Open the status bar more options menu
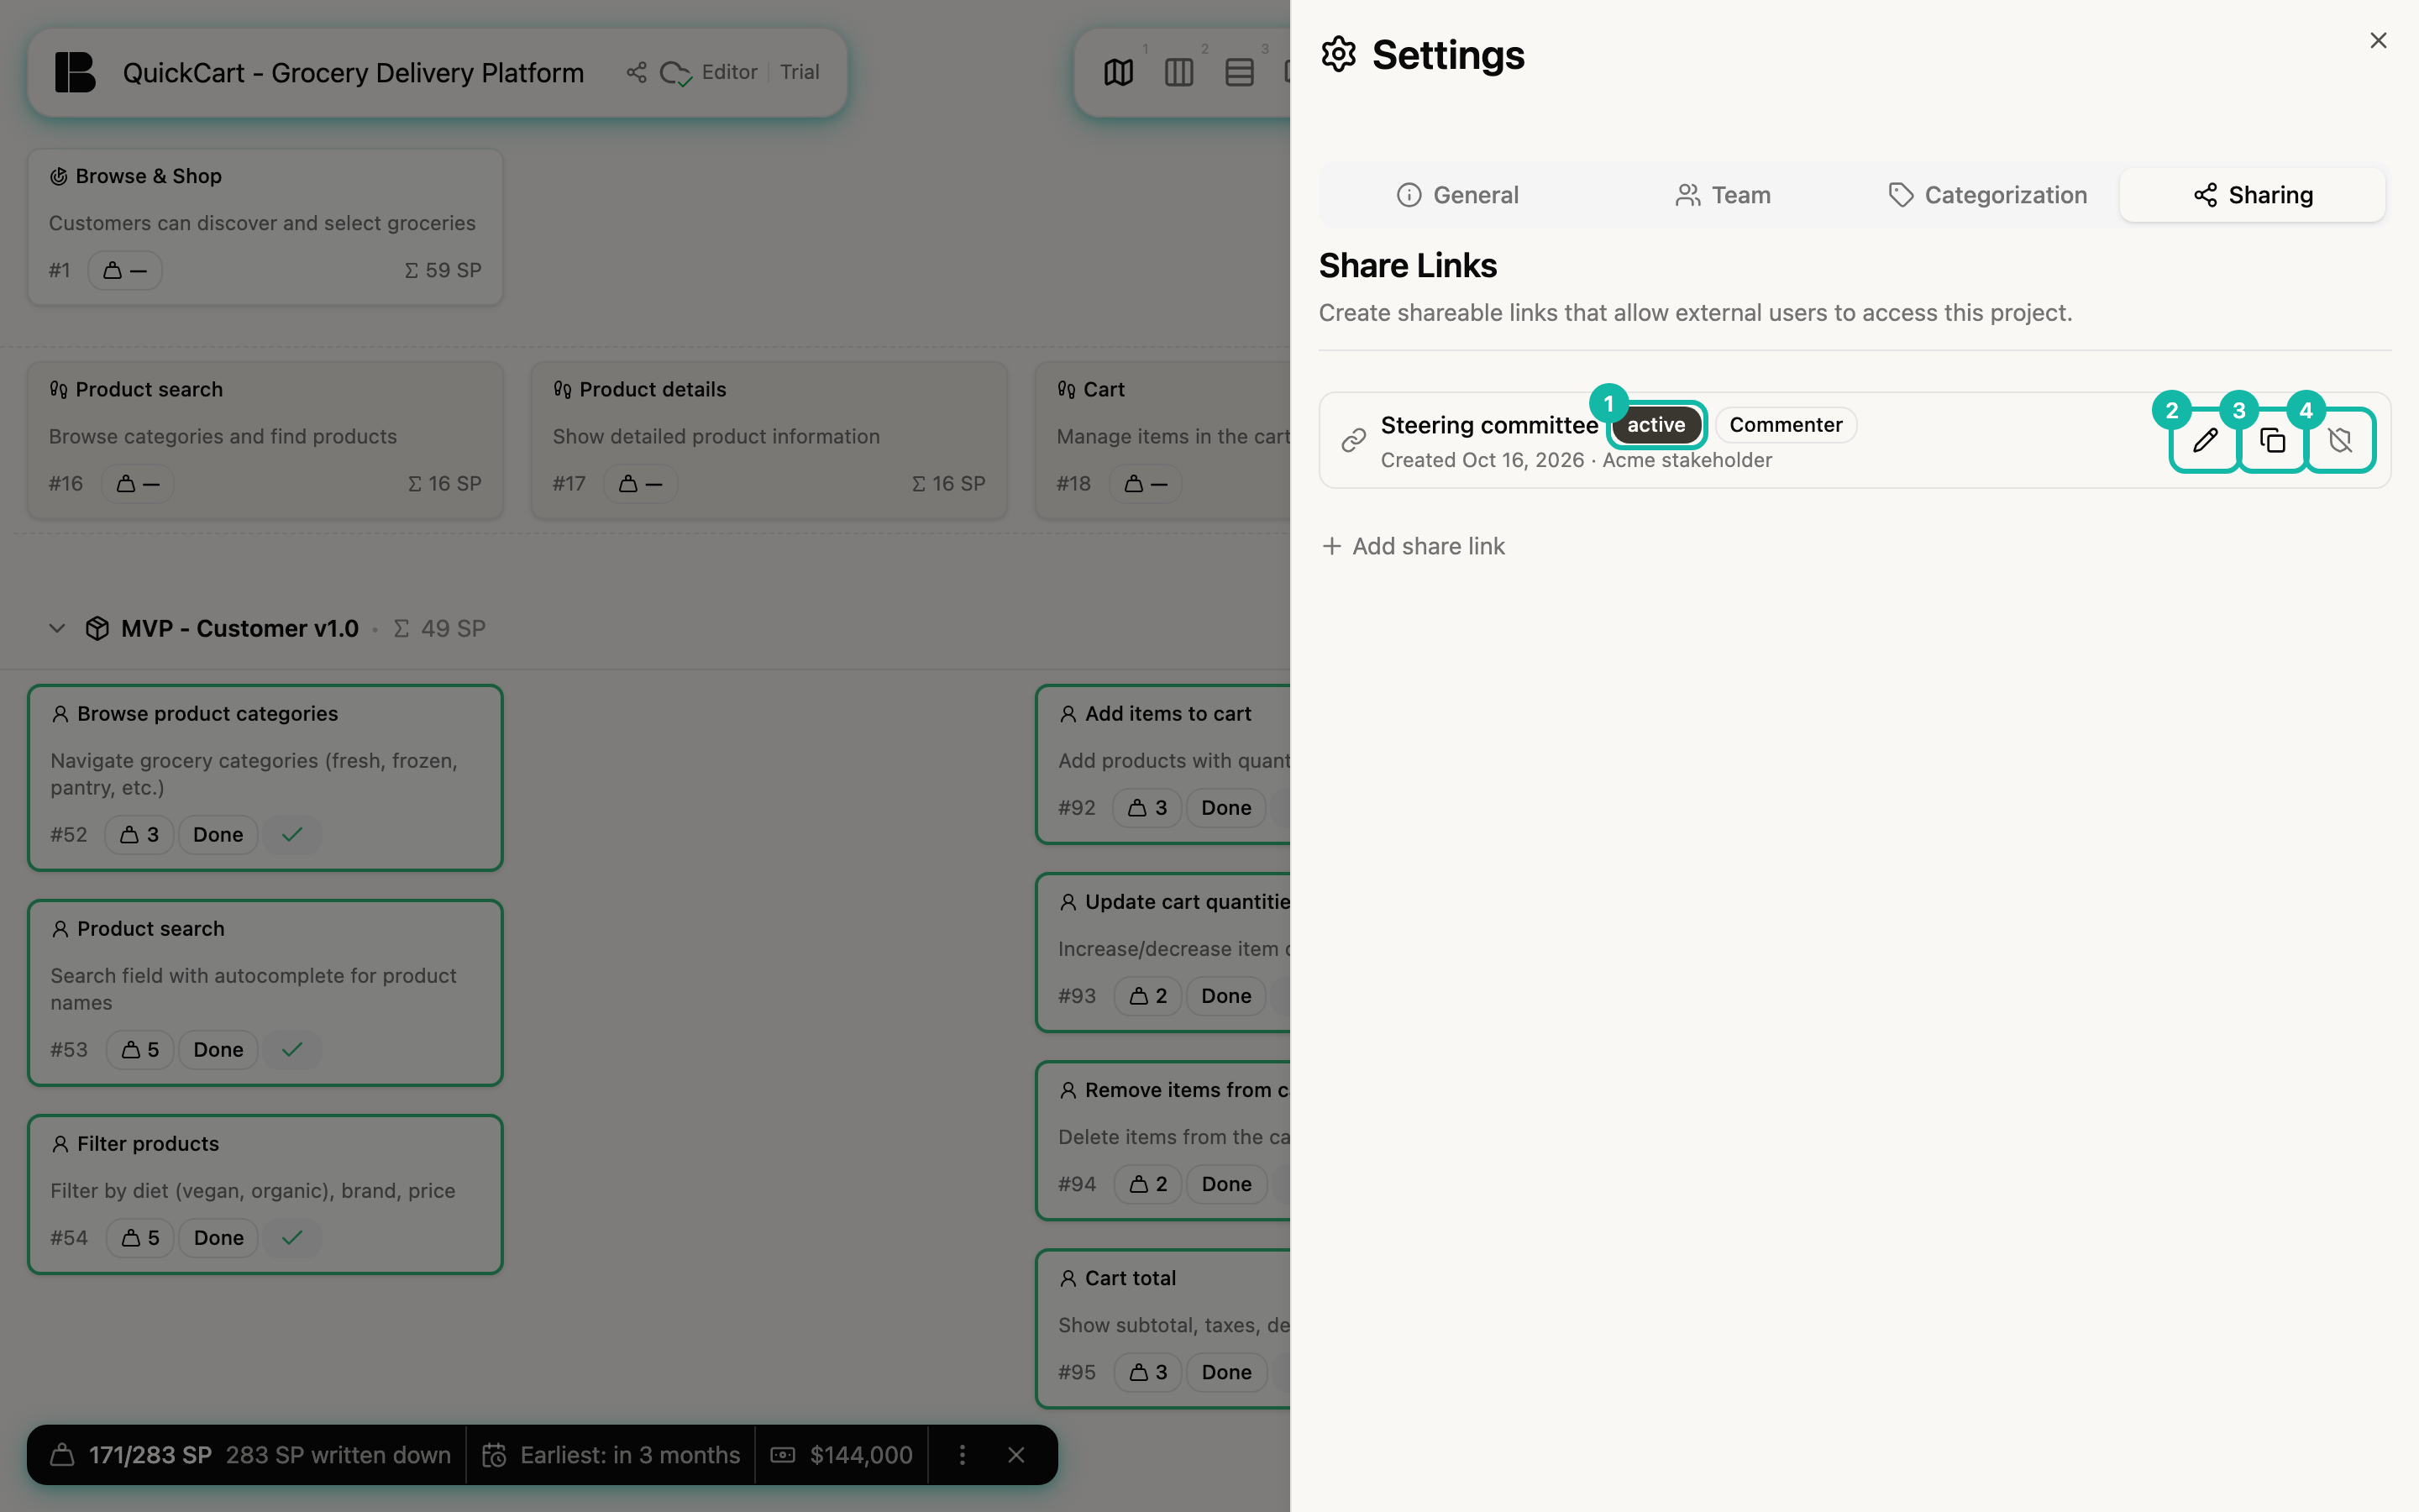The width and height of the screenshot is (2419, 1512). pos(962,1455)
